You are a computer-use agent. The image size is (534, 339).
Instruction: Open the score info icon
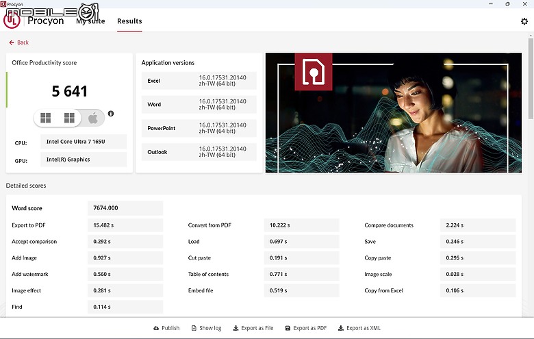(111, 114)
